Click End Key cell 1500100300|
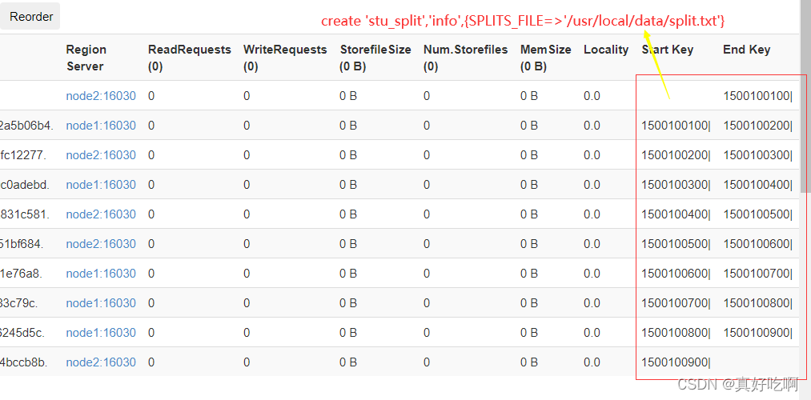This screenshot has width=811, height=400. pos(757,155)
